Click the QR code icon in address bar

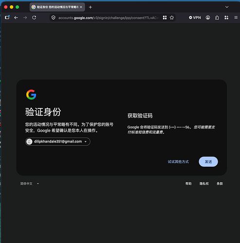[165, 17]
